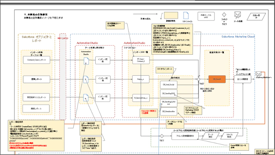Image resolution: width=275 pixels, height=155 pixels.
Task: Select the orange DE_Send2 box
Action: pyautogui.click(x=217, y=79)
